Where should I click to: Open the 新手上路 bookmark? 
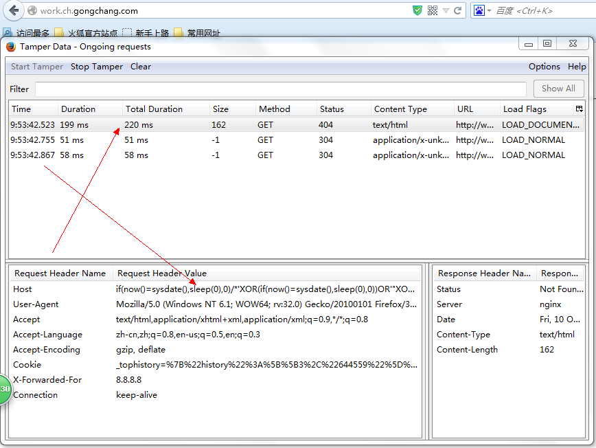pos(146,33)
